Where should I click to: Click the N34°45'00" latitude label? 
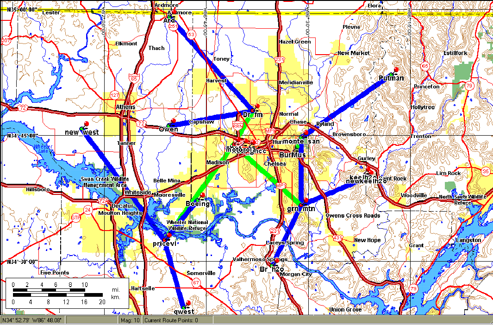coord(22,136)
